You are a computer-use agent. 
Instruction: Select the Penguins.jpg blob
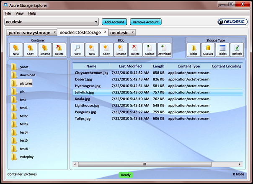157,112
